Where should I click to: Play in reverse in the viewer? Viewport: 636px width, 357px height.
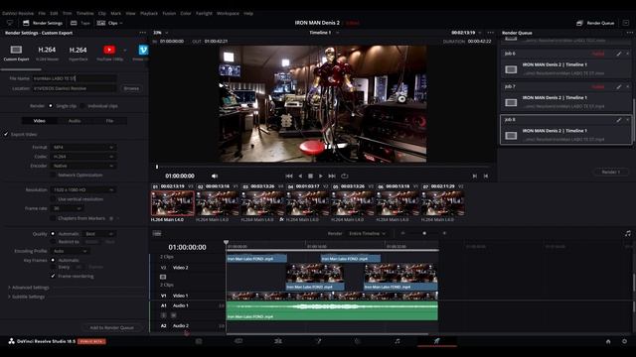[x=300, y=177]
